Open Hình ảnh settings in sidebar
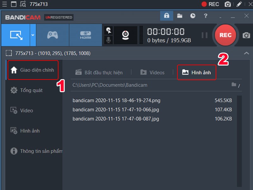 (x=25, y=131)
